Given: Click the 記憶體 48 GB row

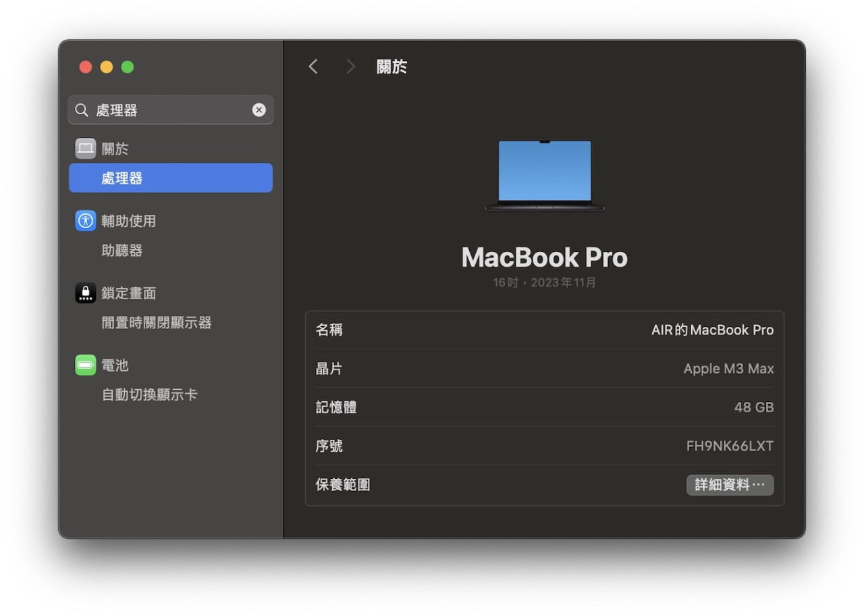Looking at the screenshot, I should pyautogui.click(x=544, y=407).
